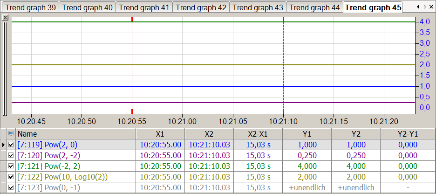Click the X1 column header
Screen dimensions: 436x194
(x=160, y=134)
